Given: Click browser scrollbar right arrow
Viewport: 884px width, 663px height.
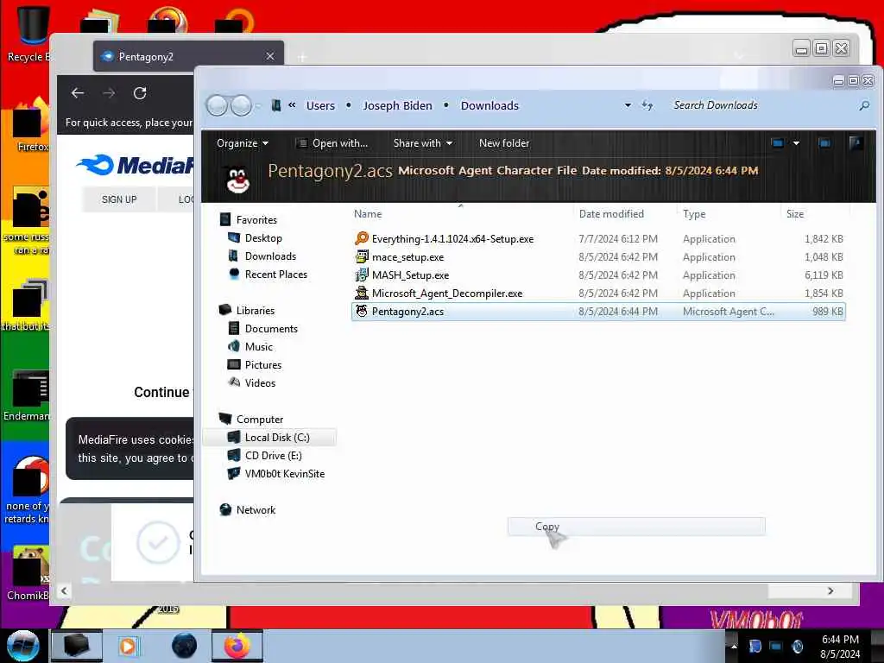Looking at the screenshot, I should click(830, 590).
